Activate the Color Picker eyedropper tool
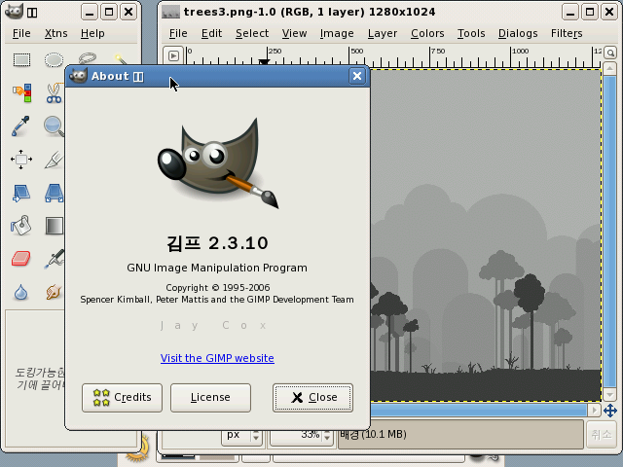The height and width of the screenshot is (467, 623). click(x=21, y=126)
